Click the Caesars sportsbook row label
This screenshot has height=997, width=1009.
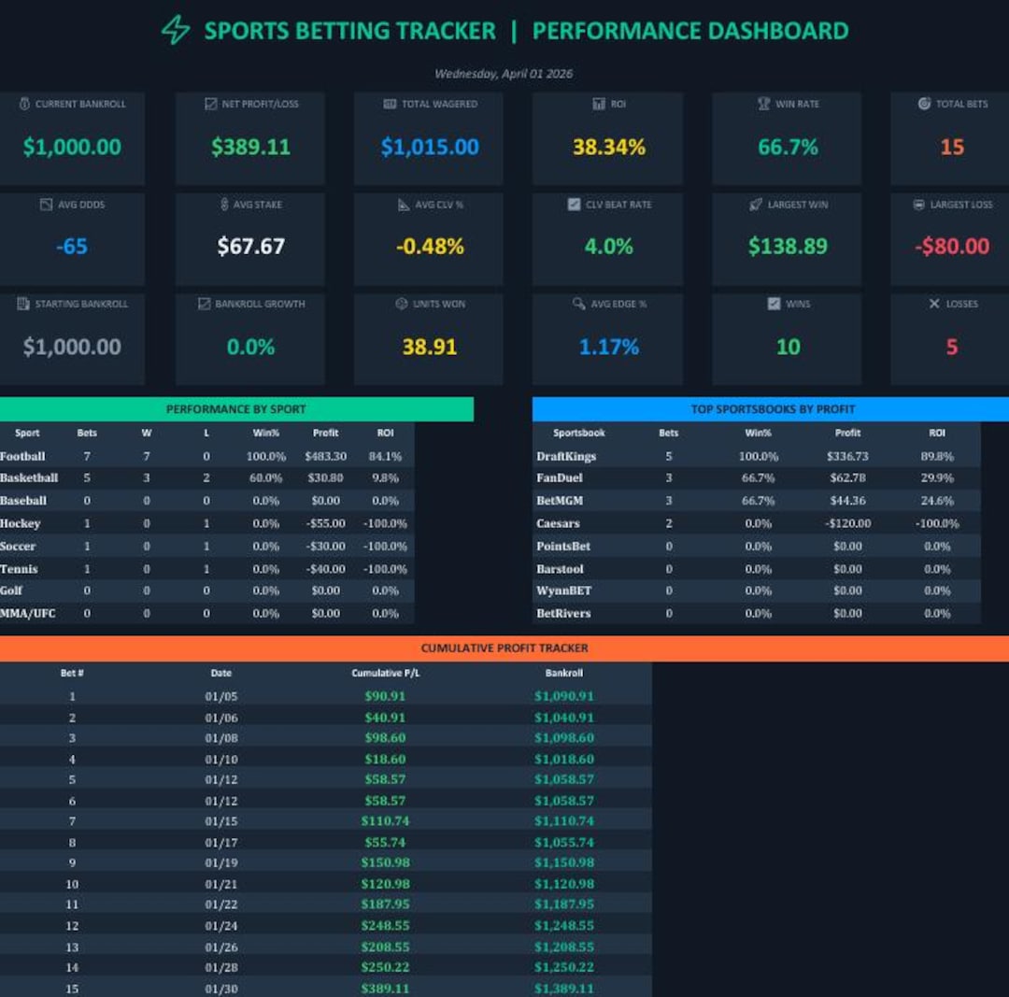(558, 524)
